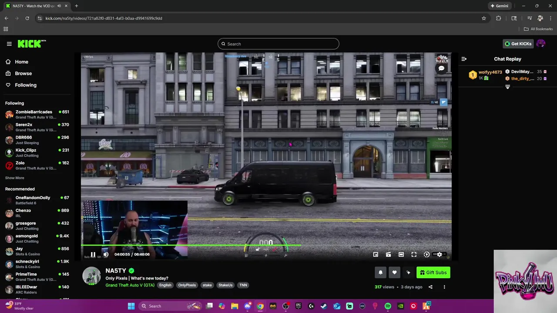Image resolution: width=557 pixels, height=313 pixels.
Task: Click the Get KICKs button
Action: tap(518, 43)
